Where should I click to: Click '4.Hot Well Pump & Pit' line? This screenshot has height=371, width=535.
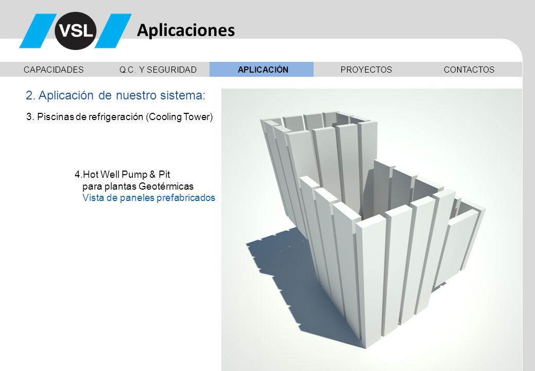(x=122, y=174)
